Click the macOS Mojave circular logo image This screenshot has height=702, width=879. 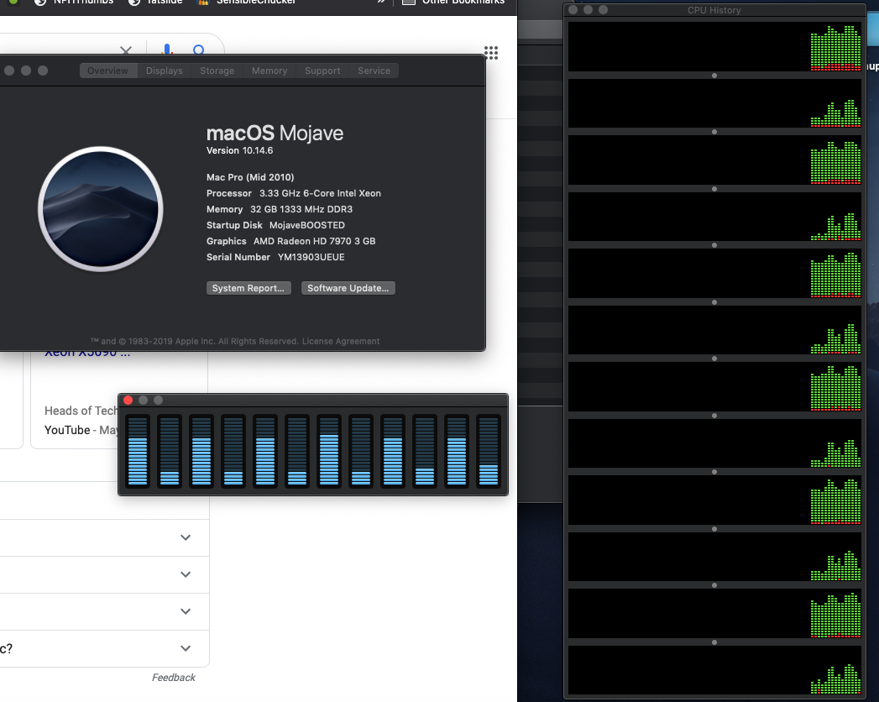pos(101,209)
